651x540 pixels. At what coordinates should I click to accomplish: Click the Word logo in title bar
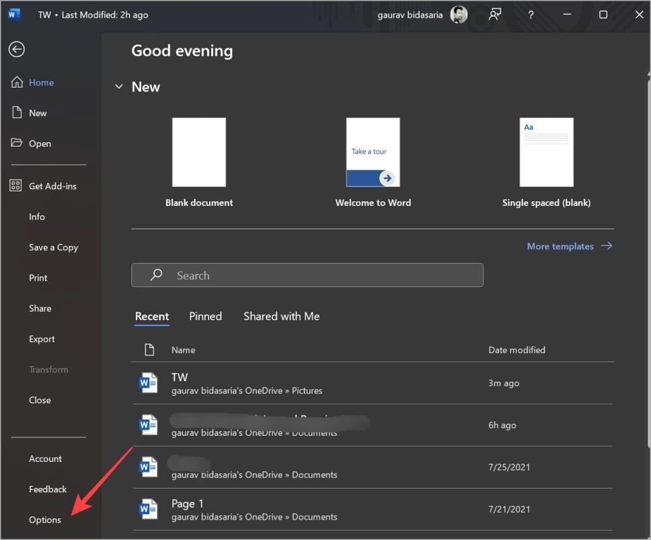click(14, 15)
